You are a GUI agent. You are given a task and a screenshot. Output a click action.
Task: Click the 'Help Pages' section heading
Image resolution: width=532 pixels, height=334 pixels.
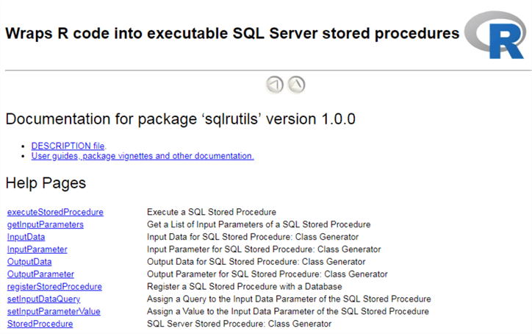click(x=46, y=183)
